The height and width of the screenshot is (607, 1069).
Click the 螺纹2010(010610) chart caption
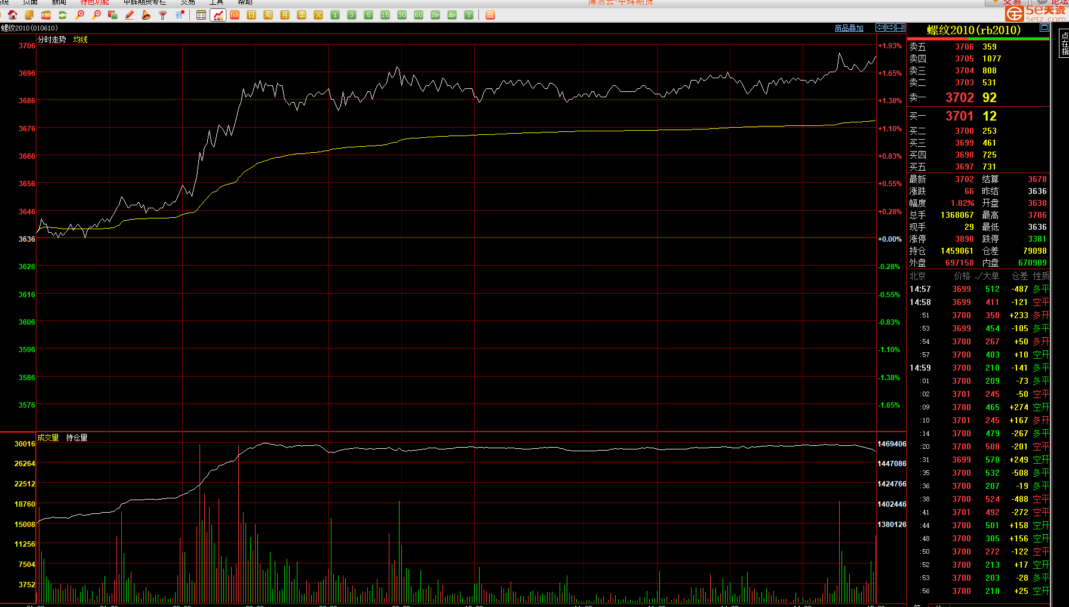point(29,28)
